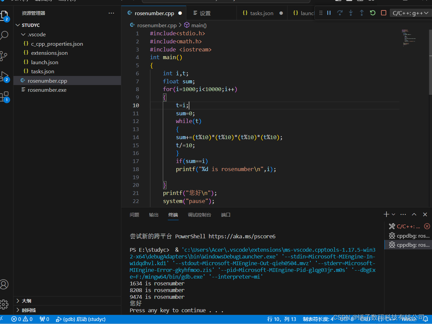Switch to the 调试控制台 panel tab

(199, 214)
